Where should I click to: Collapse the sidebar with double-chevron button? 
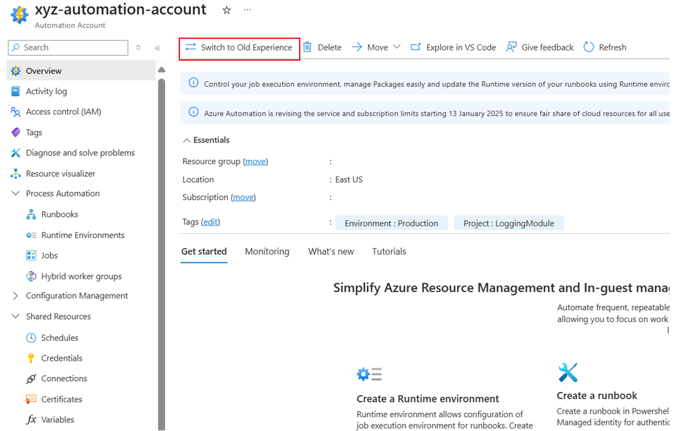tap(157, 47)
